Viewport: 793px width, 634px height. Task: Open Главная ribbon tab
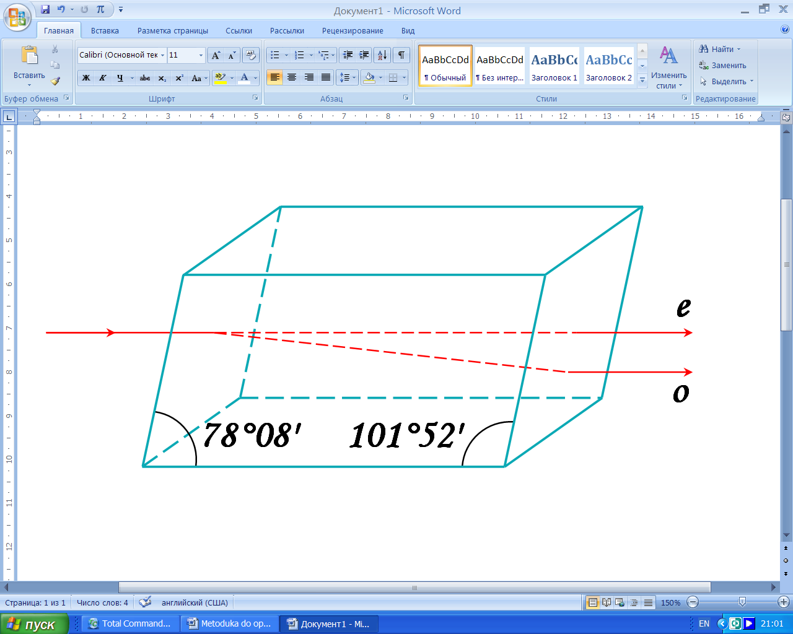59,30
